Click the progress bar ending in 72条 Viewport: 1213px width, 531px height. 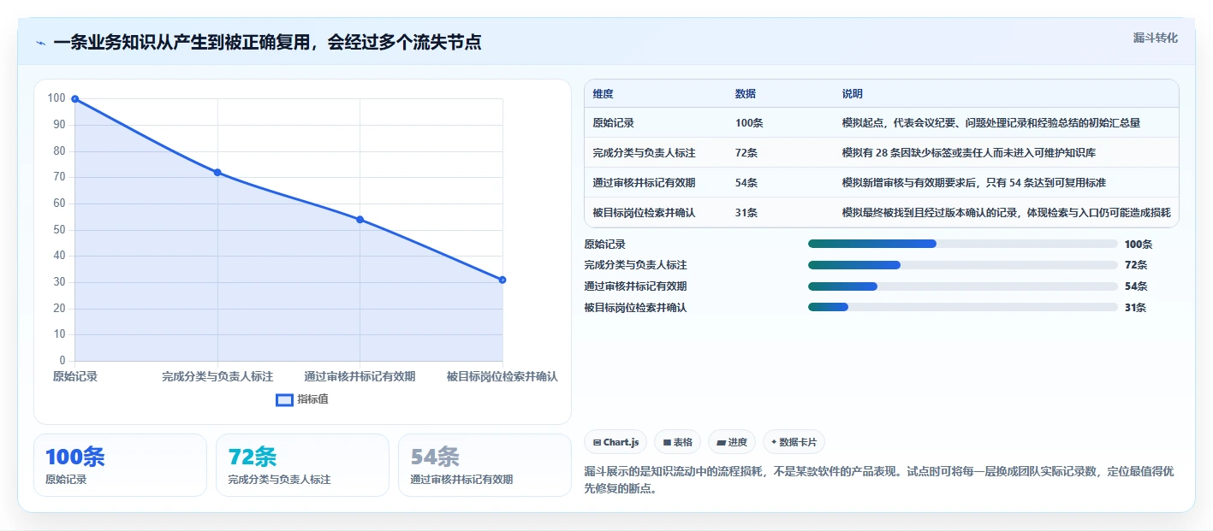(x=963, y=265)
